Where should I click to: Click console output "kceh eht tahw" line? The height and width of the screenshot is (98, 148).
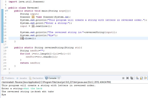tap(28, 92)
